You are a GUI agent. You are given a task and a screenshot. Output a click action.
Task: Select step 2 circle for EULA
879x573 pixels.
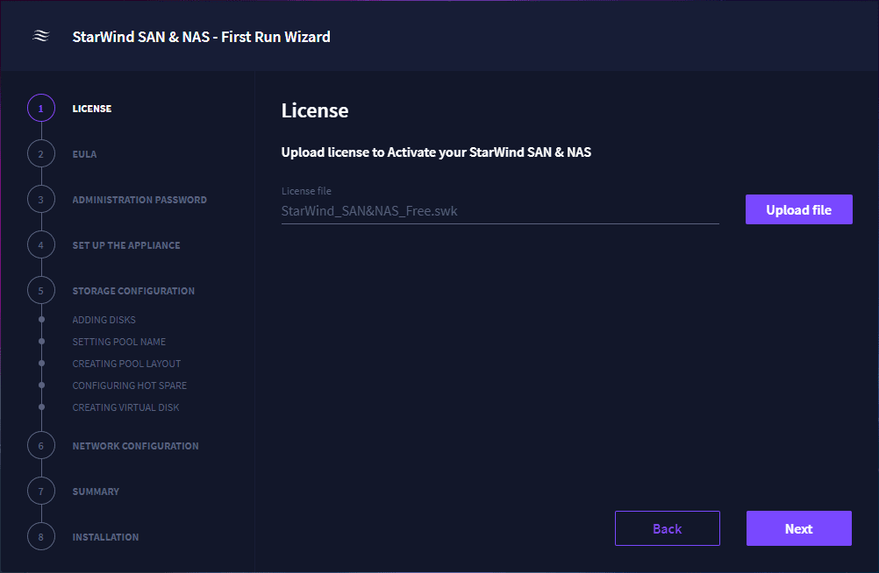[41, 154]
